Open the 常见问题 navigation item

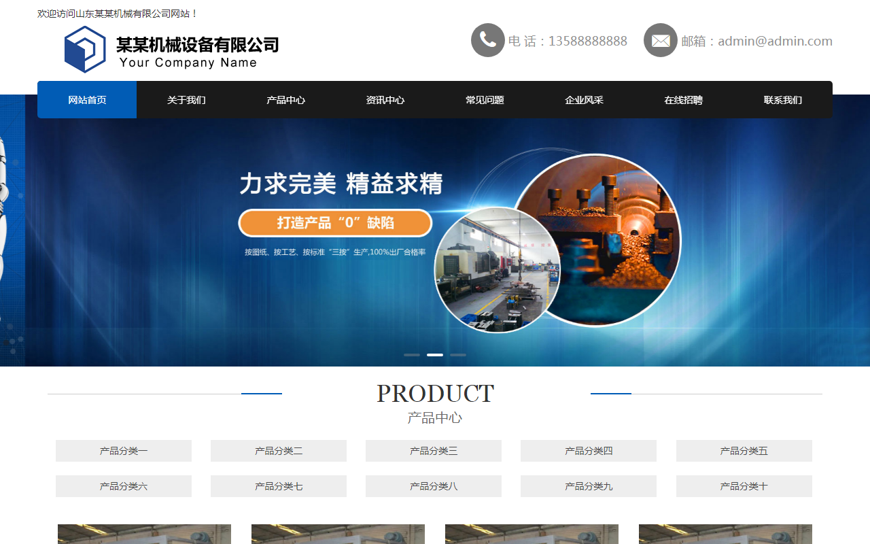(x=485, y=100)
